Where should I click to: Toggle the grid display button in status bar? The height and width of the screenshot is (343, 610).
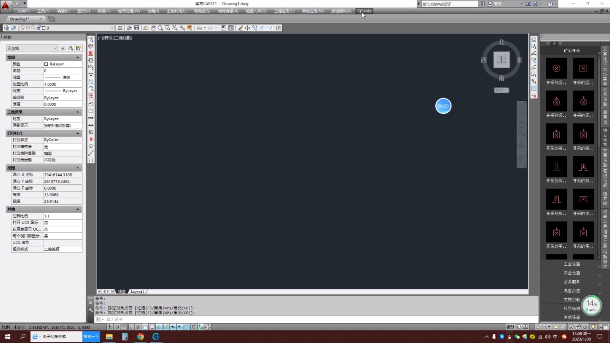pyautogui.click(x=124, y=327)
